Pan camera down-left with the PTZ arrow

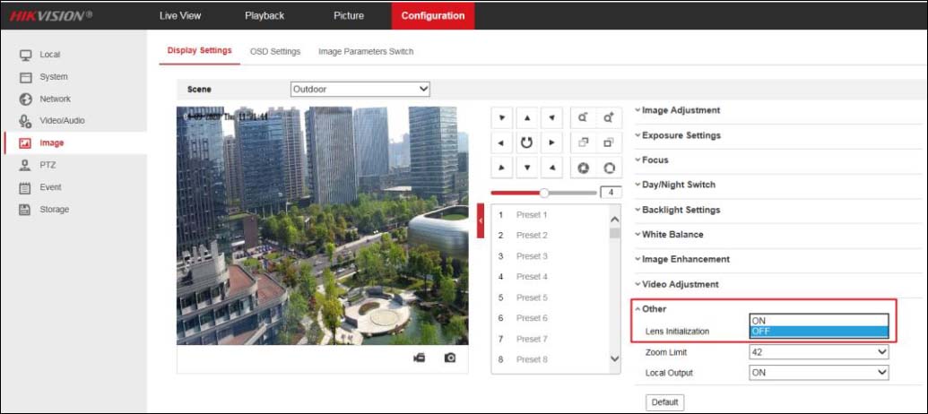502,168
